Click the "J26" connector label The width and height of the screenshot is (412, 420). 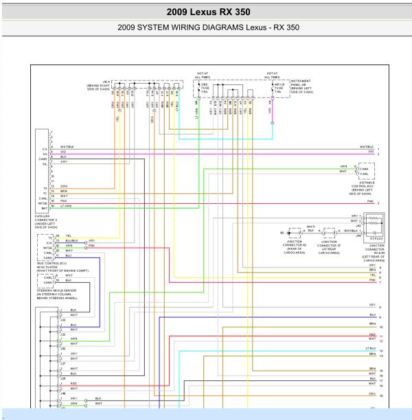point(62,379)
